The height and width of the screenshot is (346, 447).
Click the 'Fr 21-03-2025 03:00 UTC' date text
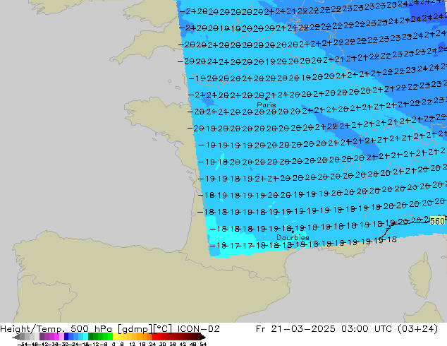(x=324, y=329)
